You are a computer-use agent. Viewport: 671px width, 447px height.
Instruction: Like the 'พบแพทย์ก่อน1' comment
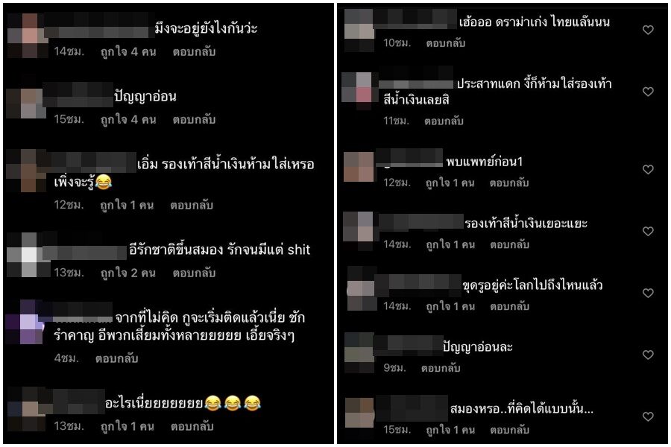click(648, 169)
